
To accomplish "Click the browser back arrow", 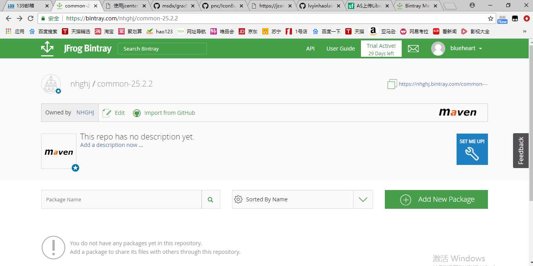I will pyautogui.click(x=9, y=18).
